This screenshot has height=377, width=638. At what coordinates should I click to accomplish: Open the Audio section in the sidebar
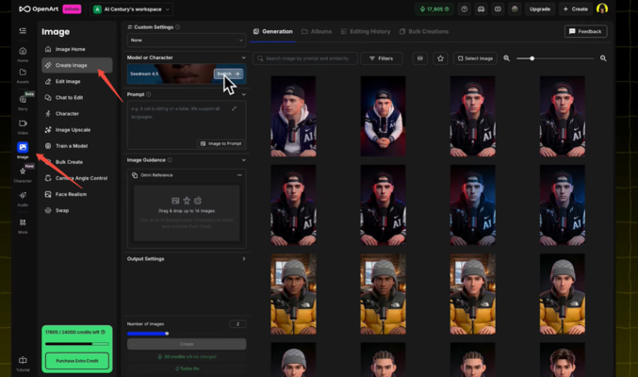[23, 197]
